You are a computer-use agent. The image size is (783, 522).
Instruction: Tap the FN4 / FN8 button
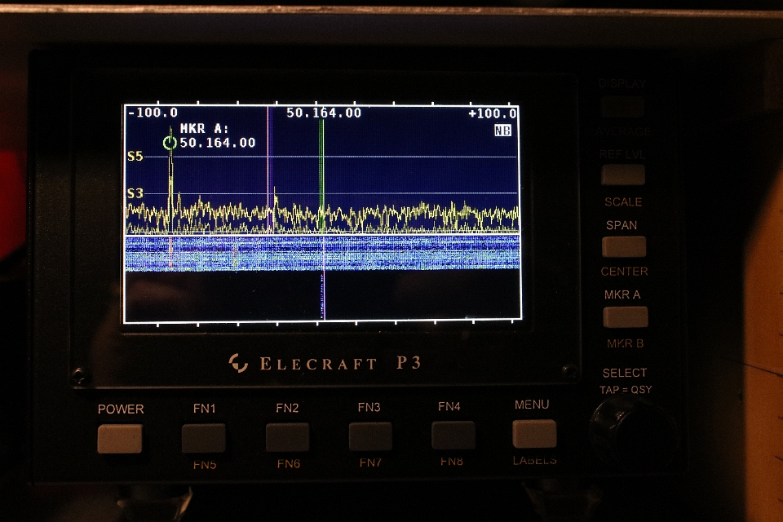(453, 435)
